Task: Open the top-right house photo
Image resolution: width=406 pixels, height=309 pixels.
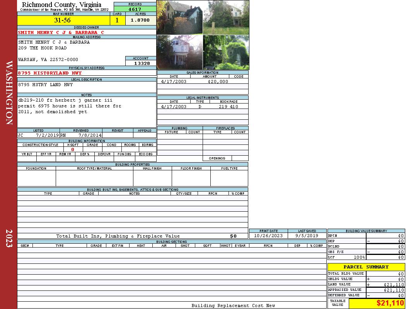Action: pos(226,17)
